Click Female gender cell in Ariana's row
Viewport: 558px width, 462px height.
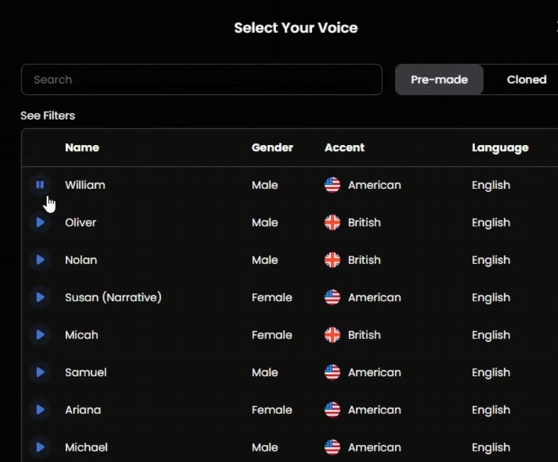(272, 410)
